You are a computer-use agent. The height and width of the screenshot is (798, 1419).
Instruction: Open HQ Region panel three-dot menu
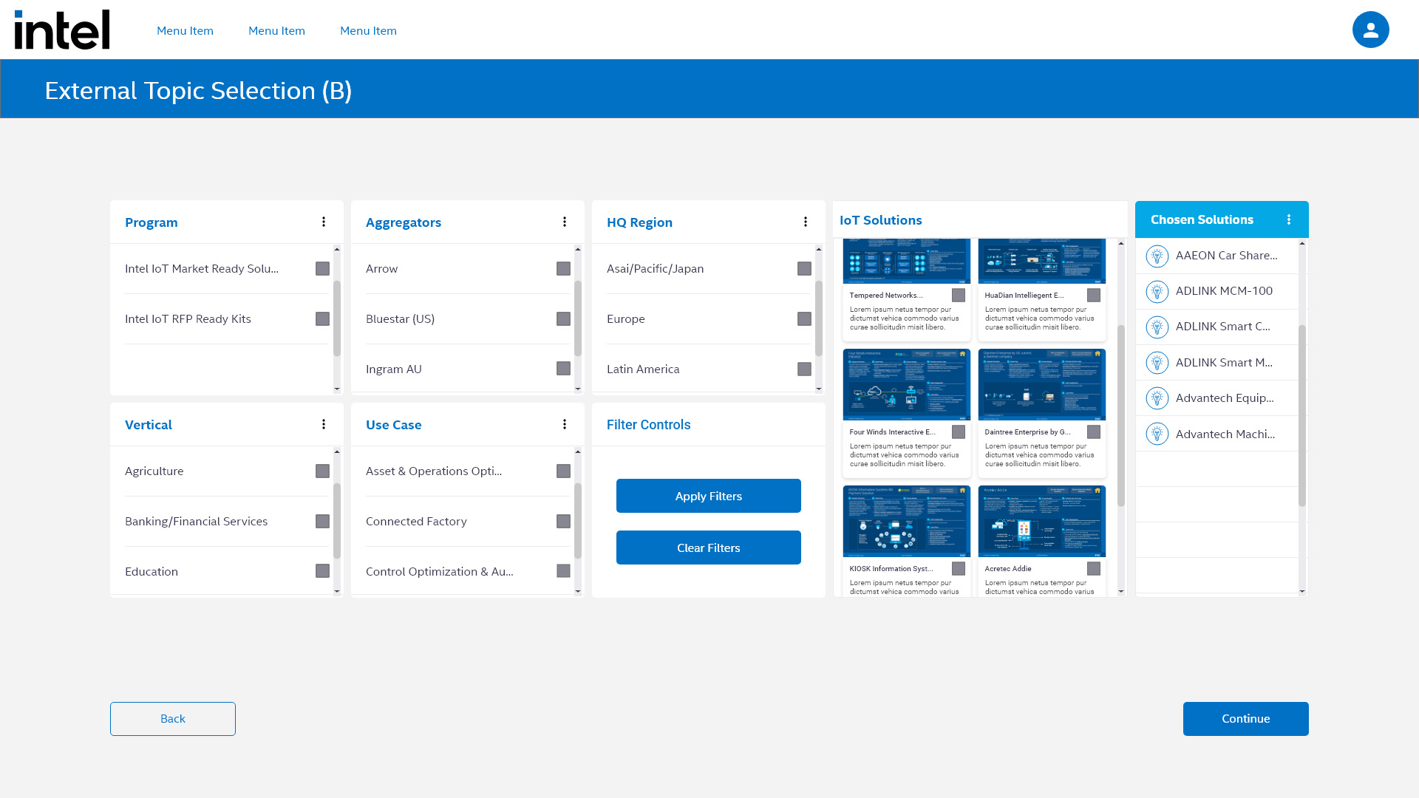coord(806,222)
